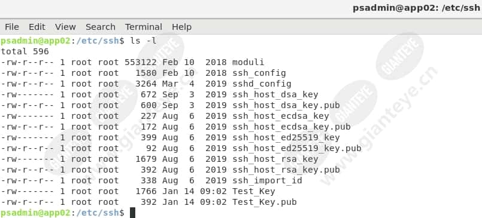
Task: Click the moduli filename in listing
Action: pyautogui.click(x=248, y=62)
